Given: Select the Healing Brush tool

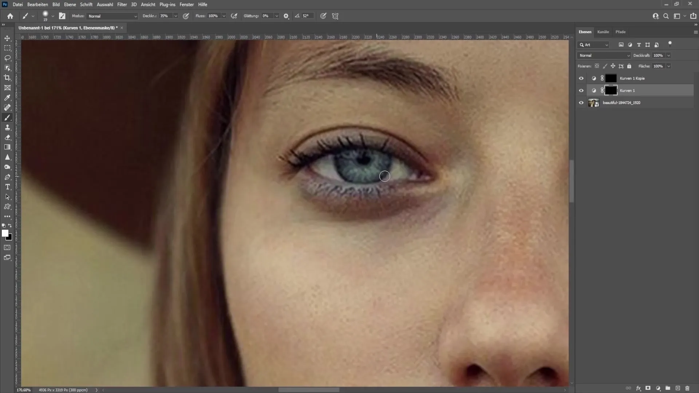Looking at the screenshot, I should (x=7, y=107).
